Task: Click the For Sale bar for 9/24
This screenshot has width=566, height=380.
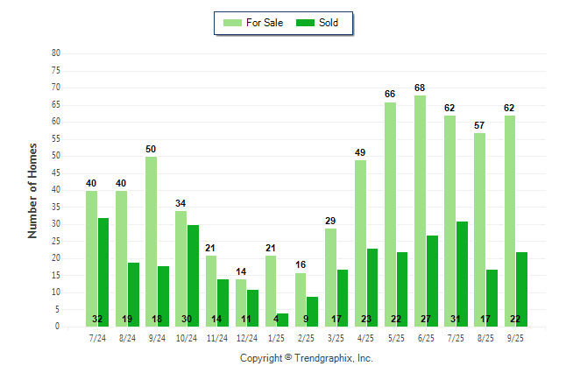Action: (152, 241)
